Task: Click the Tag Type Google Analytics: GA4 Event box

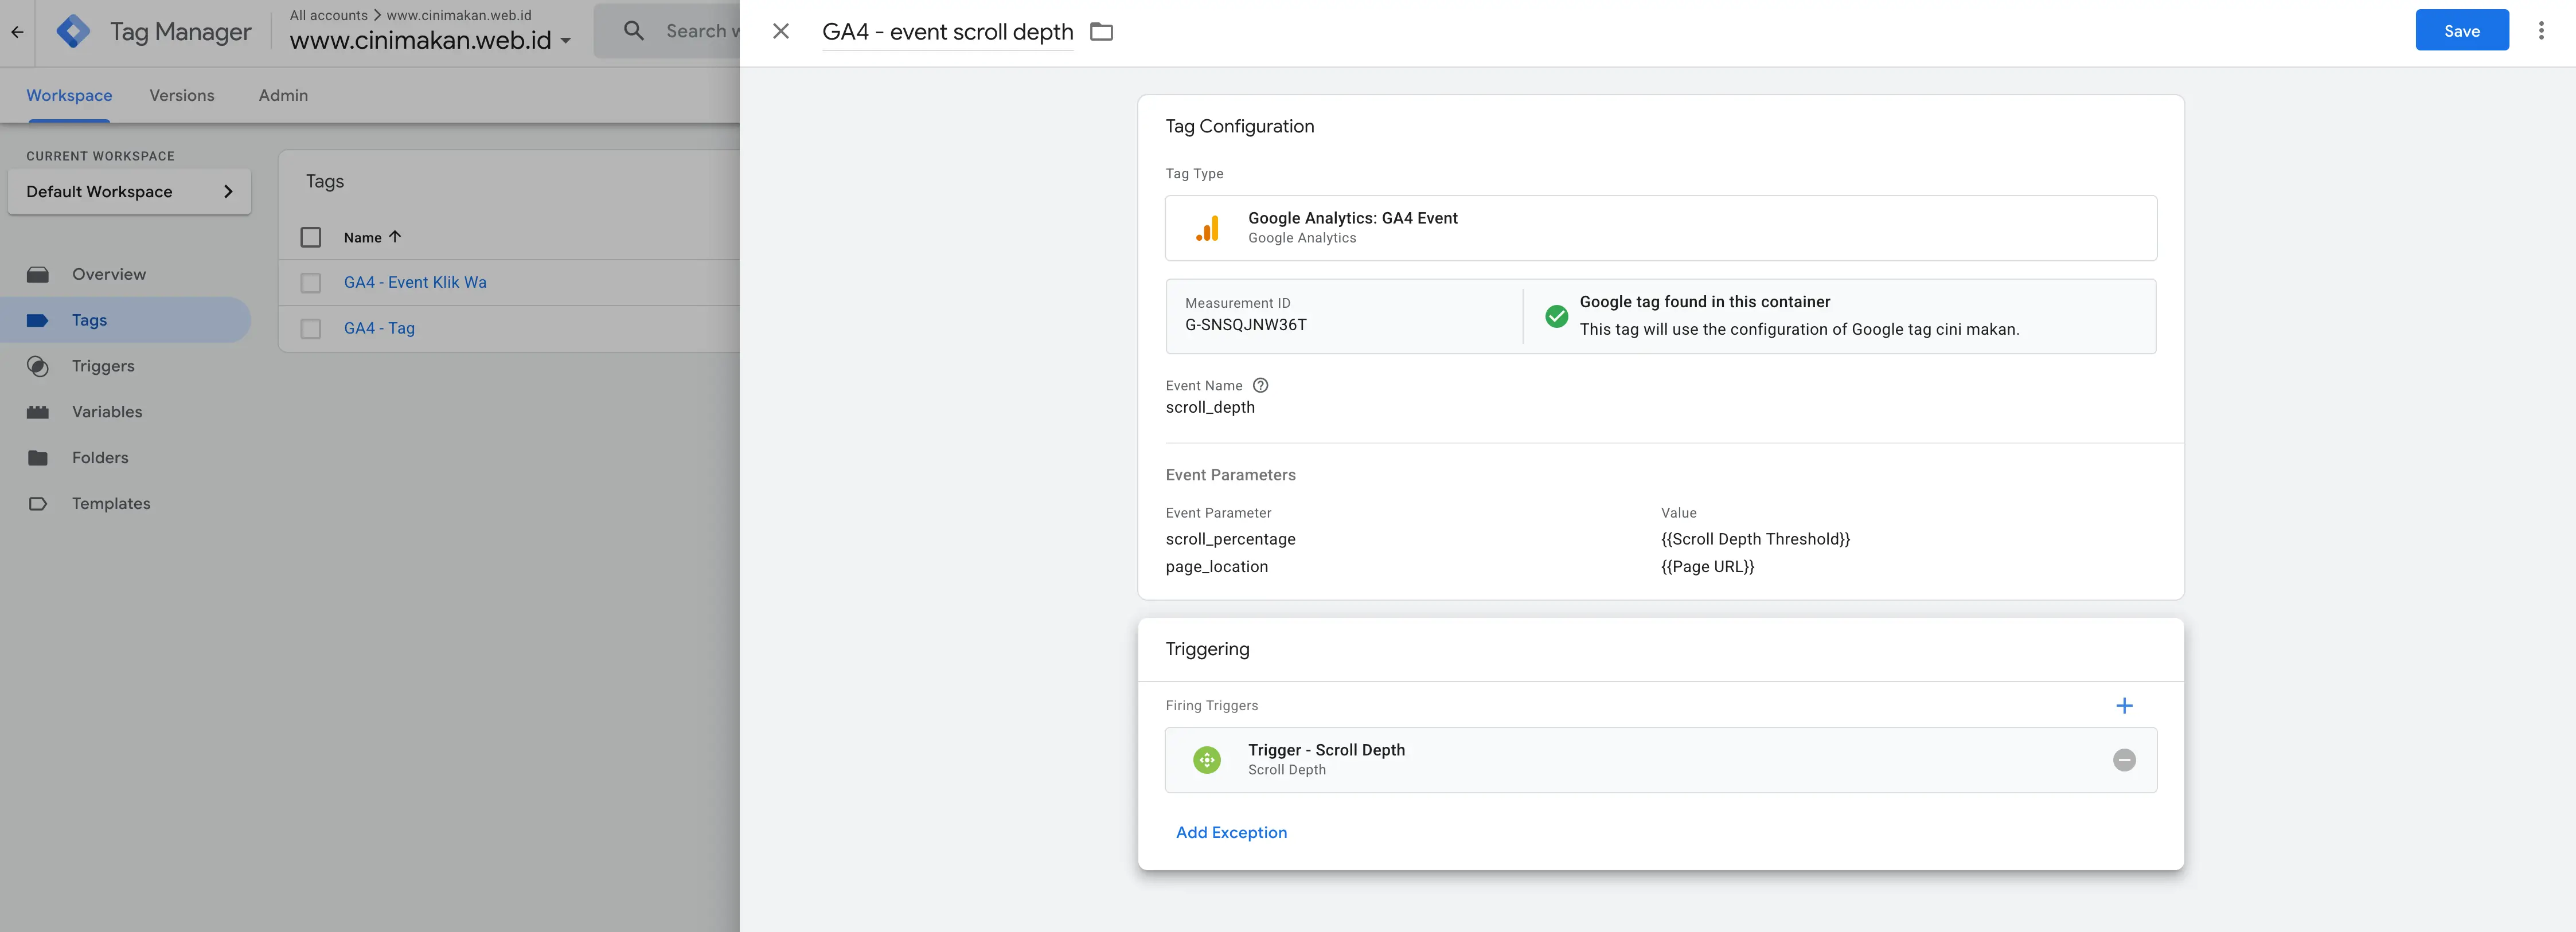Action: (1660, 228)
